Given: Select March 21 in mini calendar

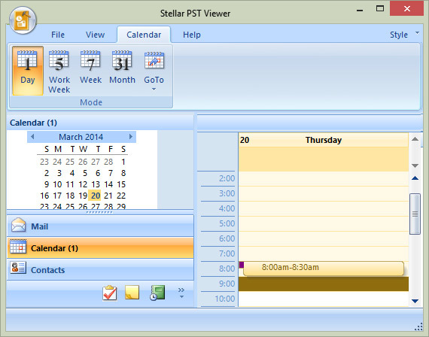Looking at the screenshot, I should click(x=108, y=196).
